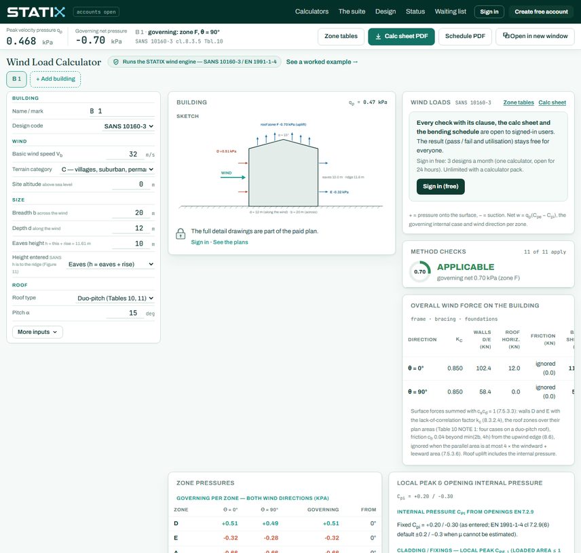The width and height of the screenshot is (581, 553).
Task: Click the 11 of 11 apply text
Action: (x=544, y=252)
